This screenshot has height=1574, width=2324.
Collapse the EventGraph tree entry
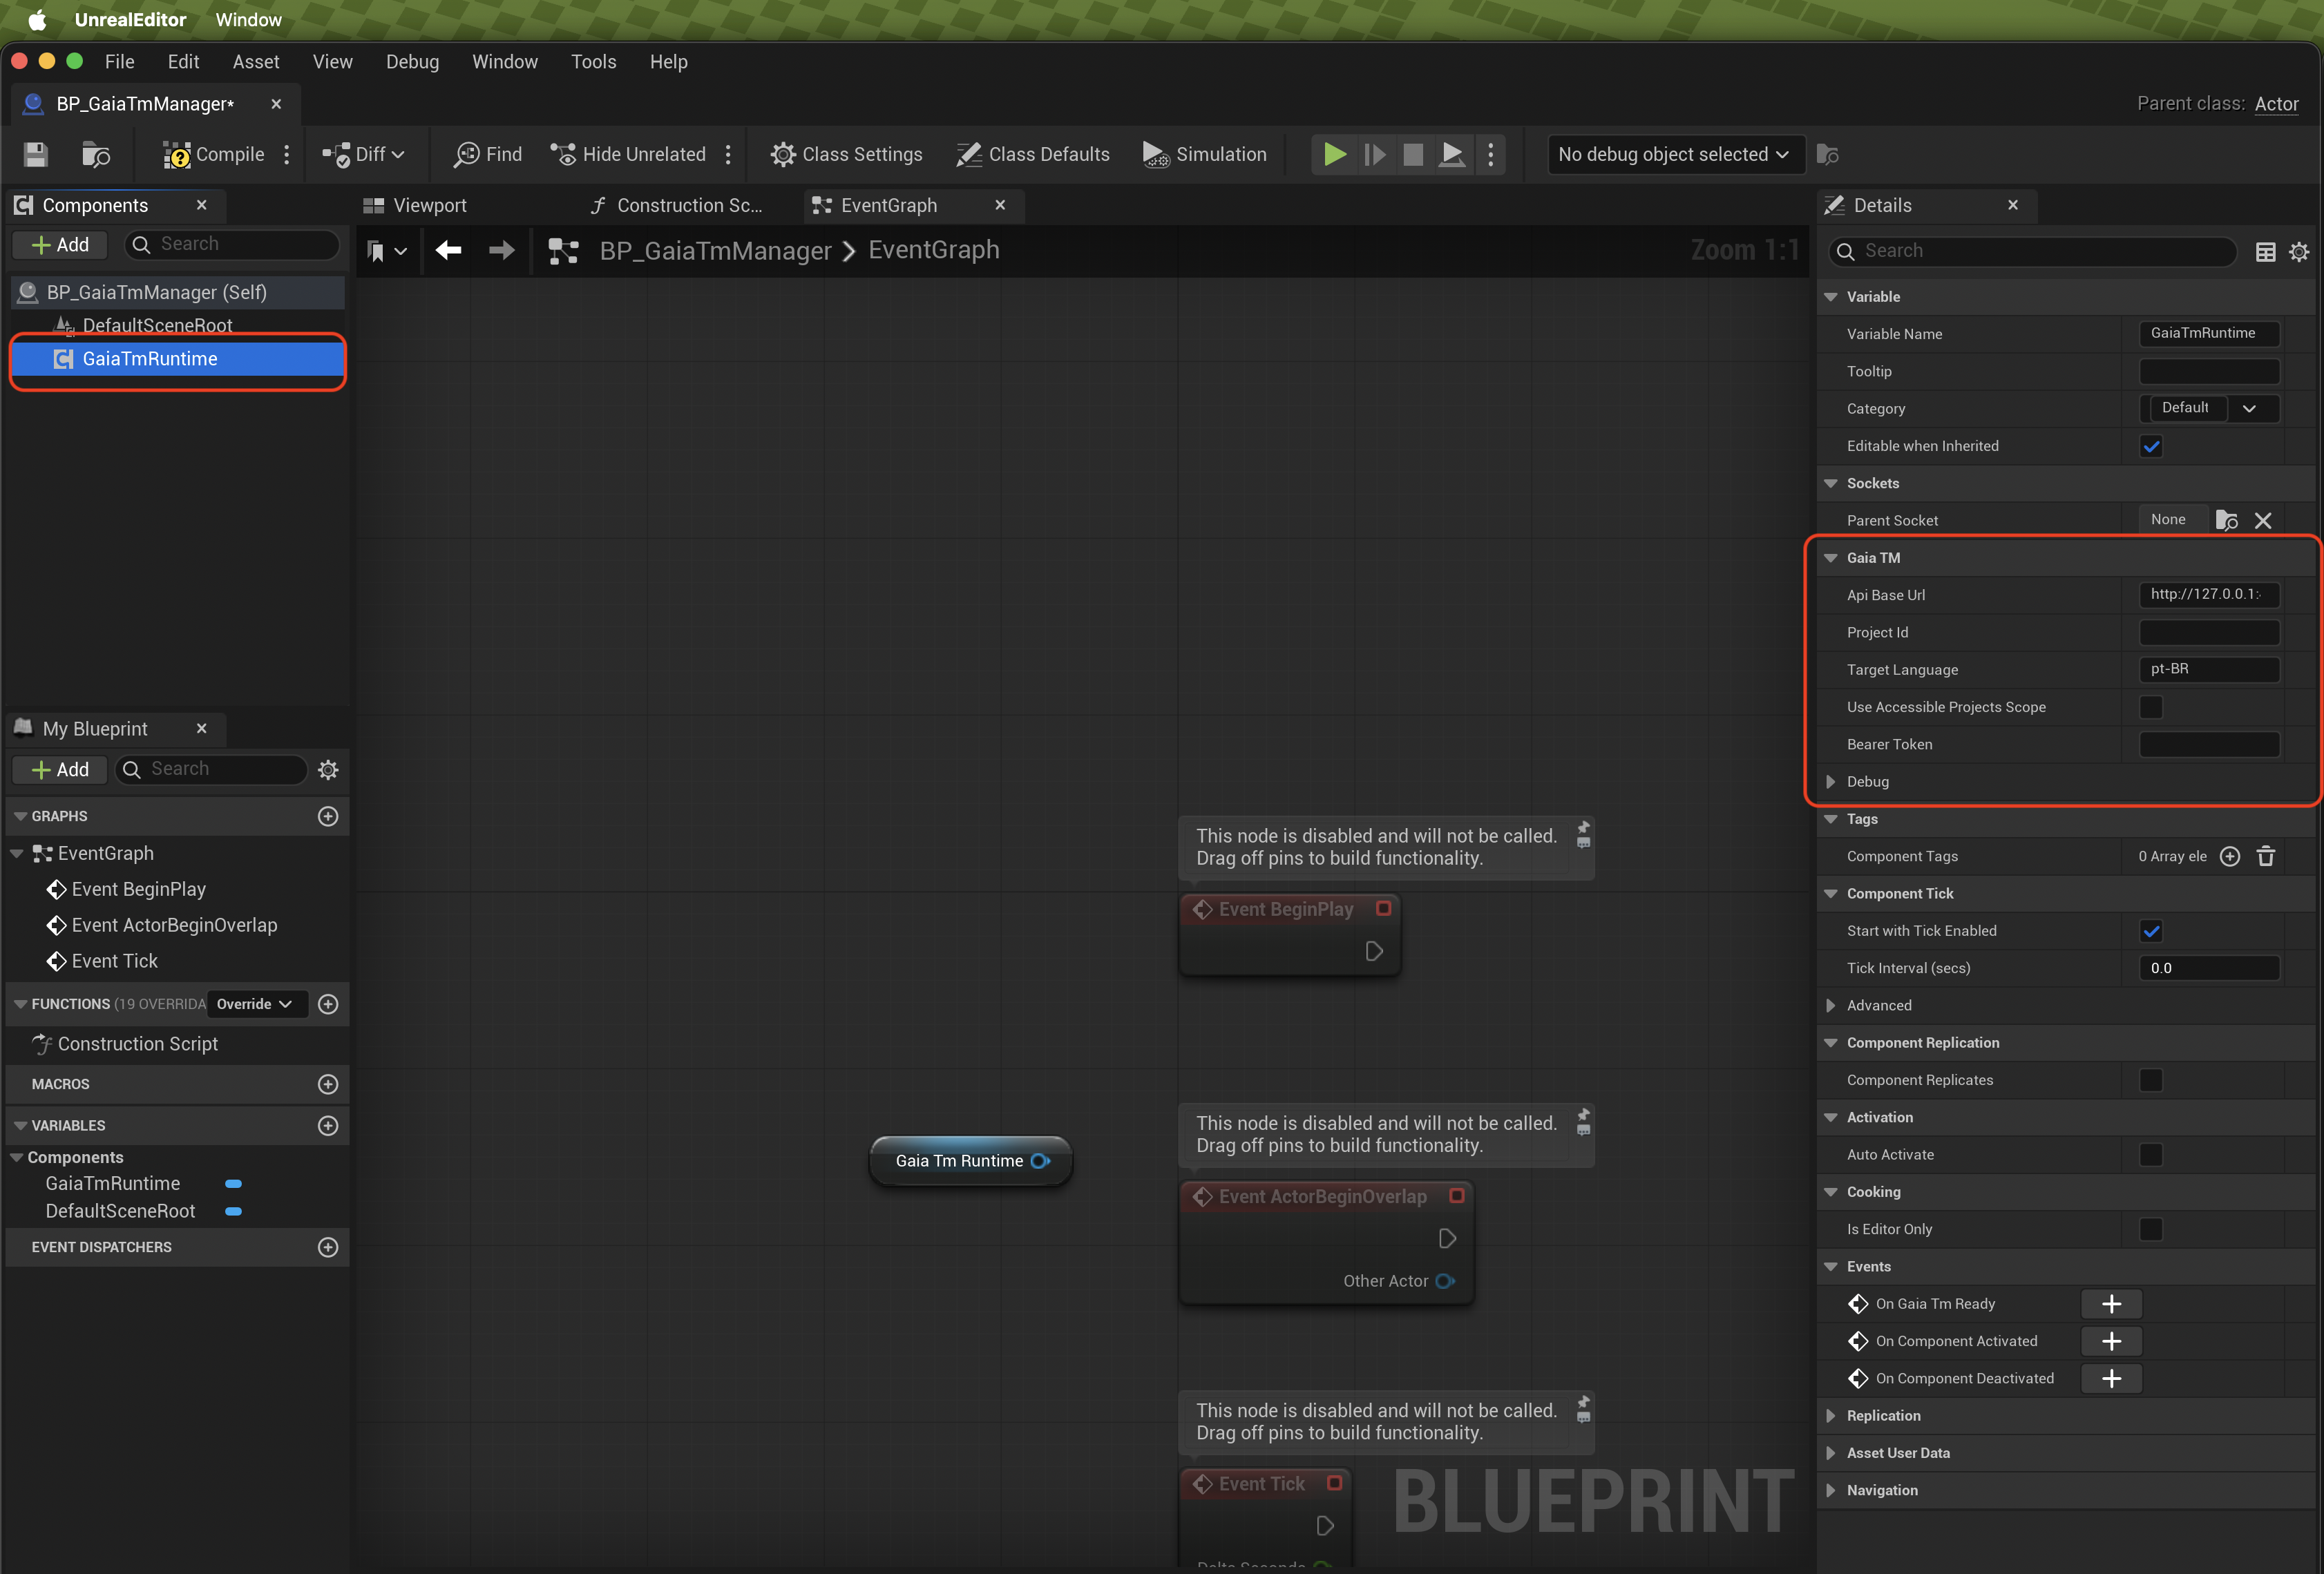click(x=16, y=853)
